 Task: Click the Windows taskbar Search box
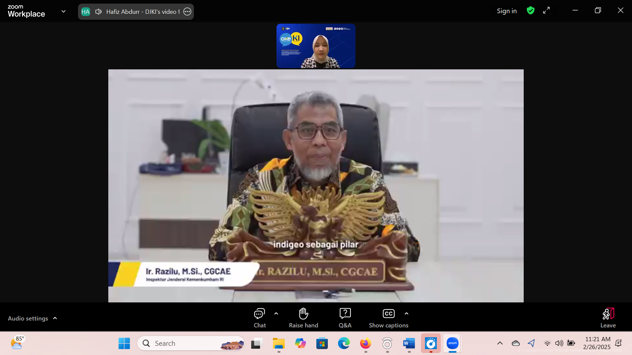pyautogui.click(x=191, y=343)
